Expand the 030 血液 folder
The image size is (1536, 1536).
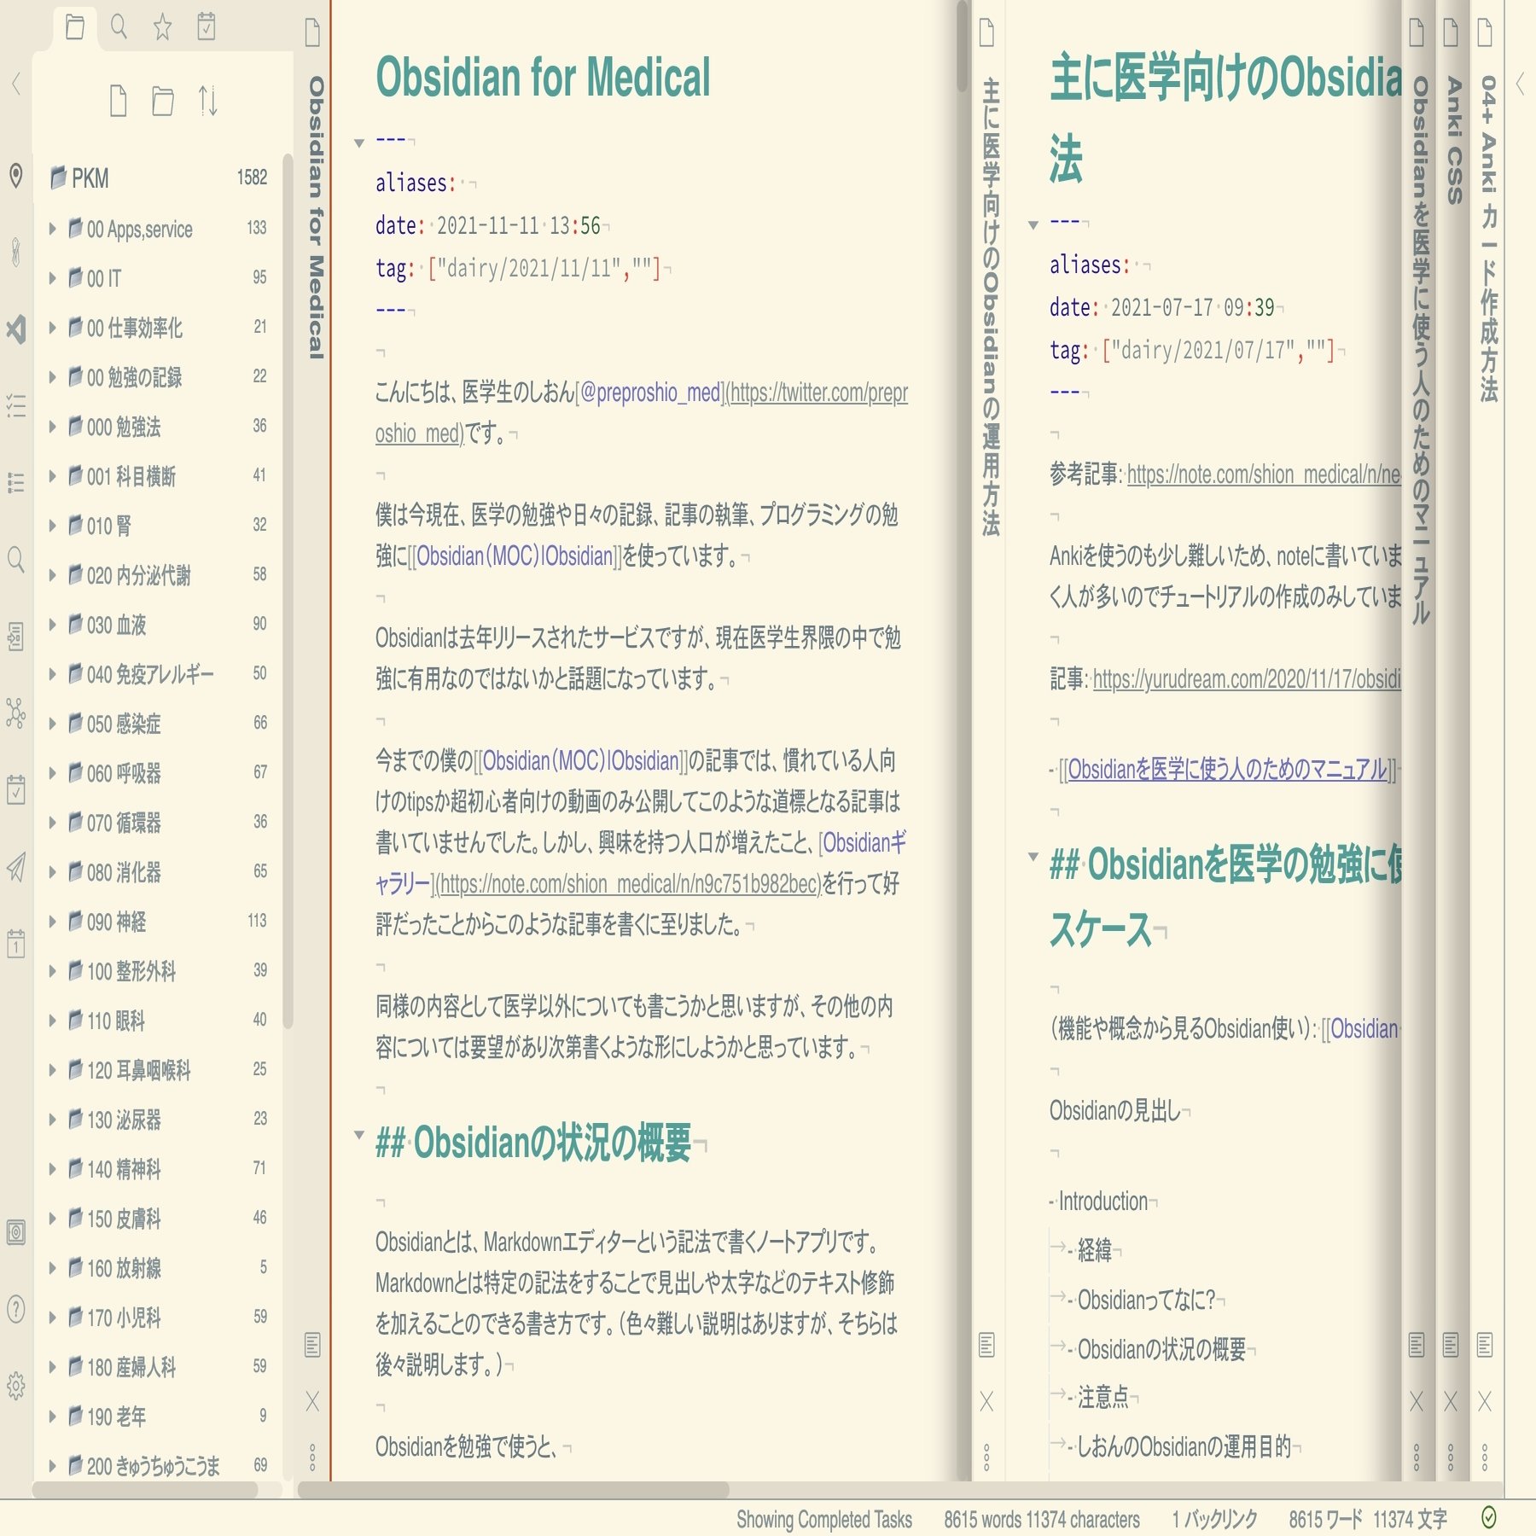click(x=52, y=625)
